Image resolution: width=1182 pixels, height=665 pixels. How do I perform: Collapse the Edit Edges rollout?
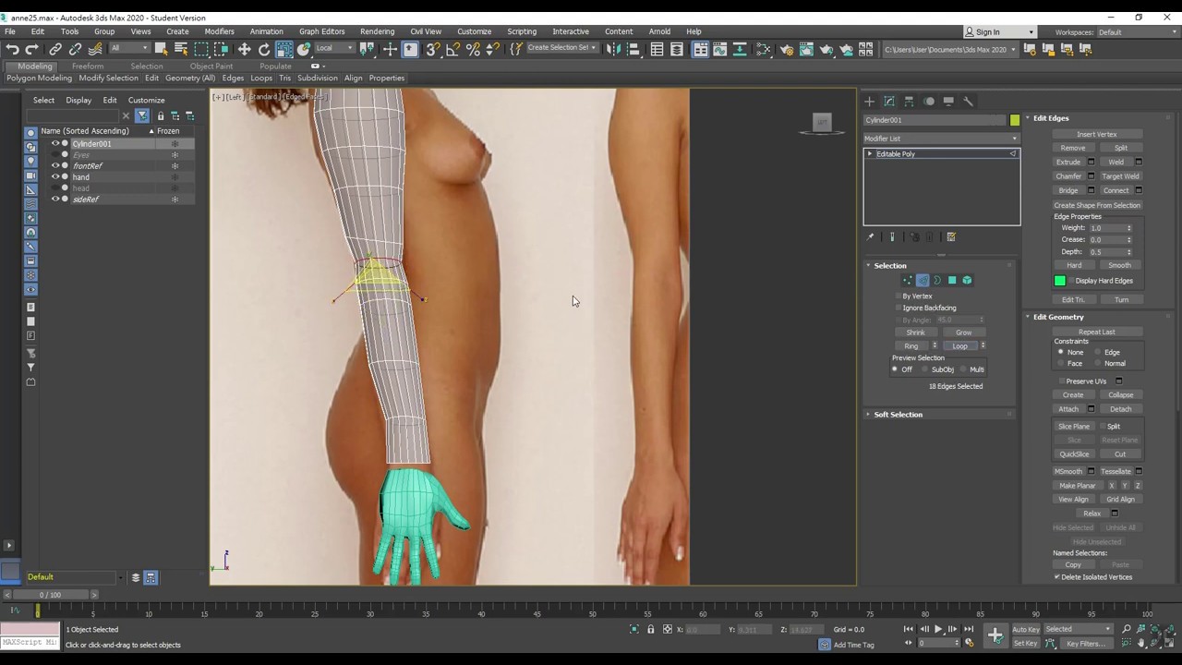click(x=1050, y=118)
